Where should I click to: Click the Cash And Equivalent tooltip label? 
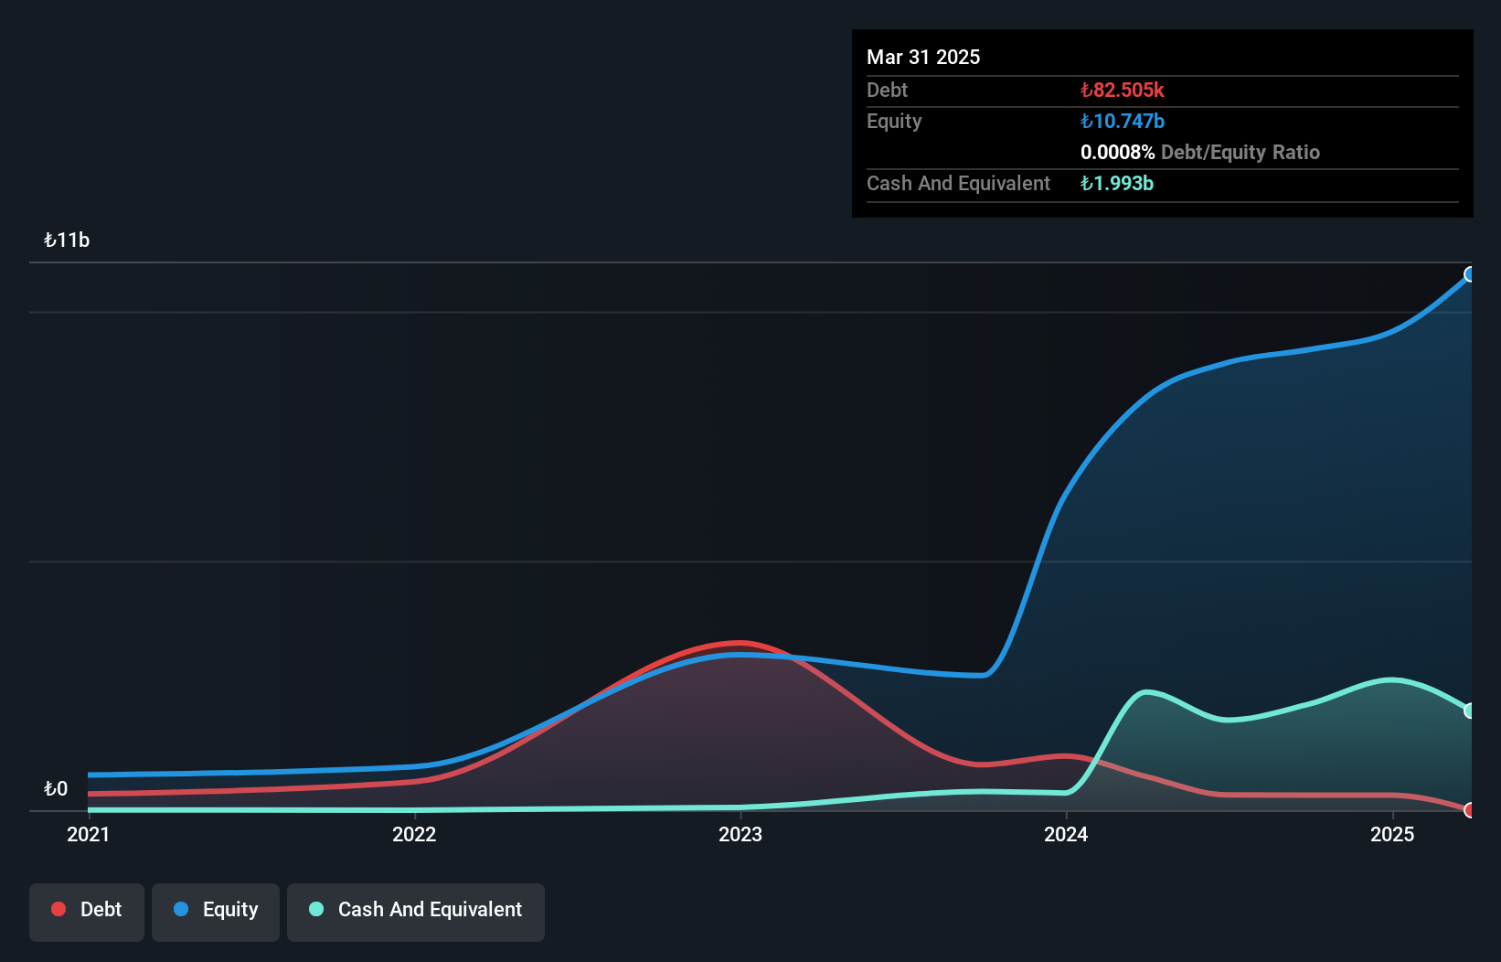coord(958,183)
